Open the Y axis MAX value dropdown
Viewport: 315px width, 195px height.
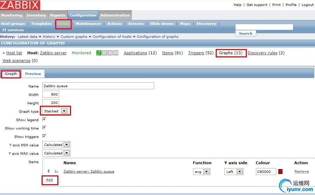tap(56, 153)
